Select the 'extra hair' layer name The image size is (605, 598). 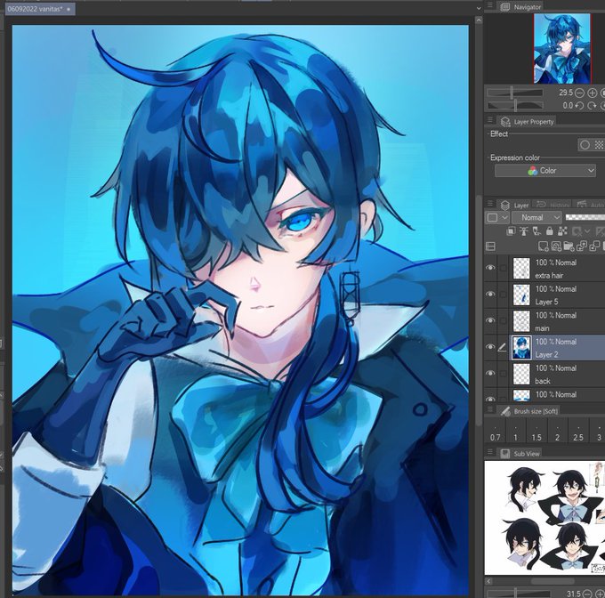click(549, 276)
